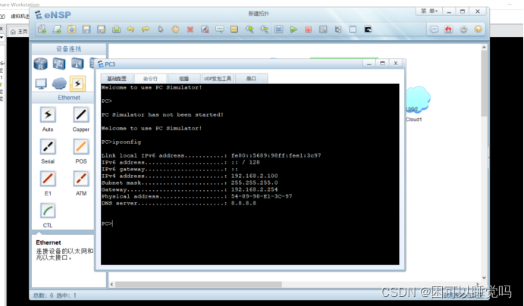Select the pointer arrow tool
Screen dimensions: 524x306
pos(161,30)
